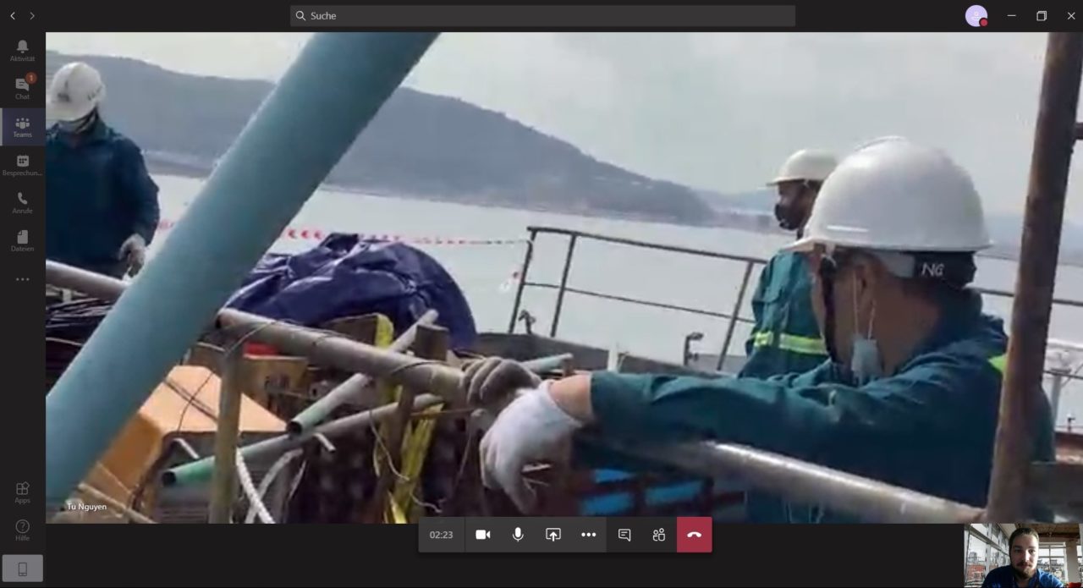This screenshot has width=1083, height=588.
Task: Open Dateien files icon
Action: pos(22,241)
